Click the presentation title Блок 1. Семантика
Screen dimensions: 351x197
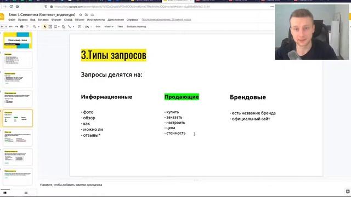click(42, 15)
